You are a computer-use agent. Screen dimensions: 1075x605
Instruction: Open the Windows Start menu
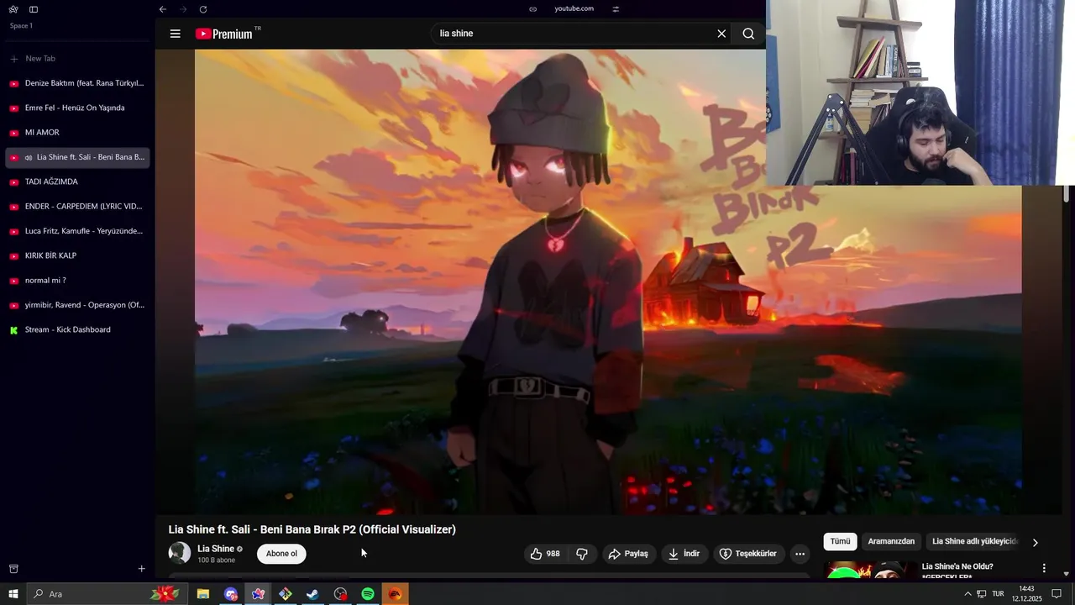(x=13, y=594)
